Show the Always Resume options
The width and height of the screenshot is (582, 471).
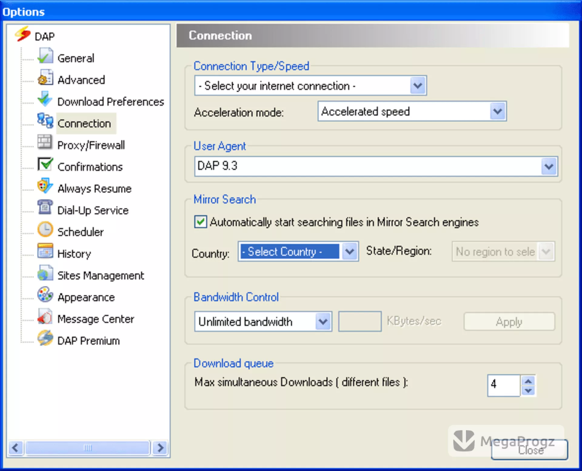(95, 189)
